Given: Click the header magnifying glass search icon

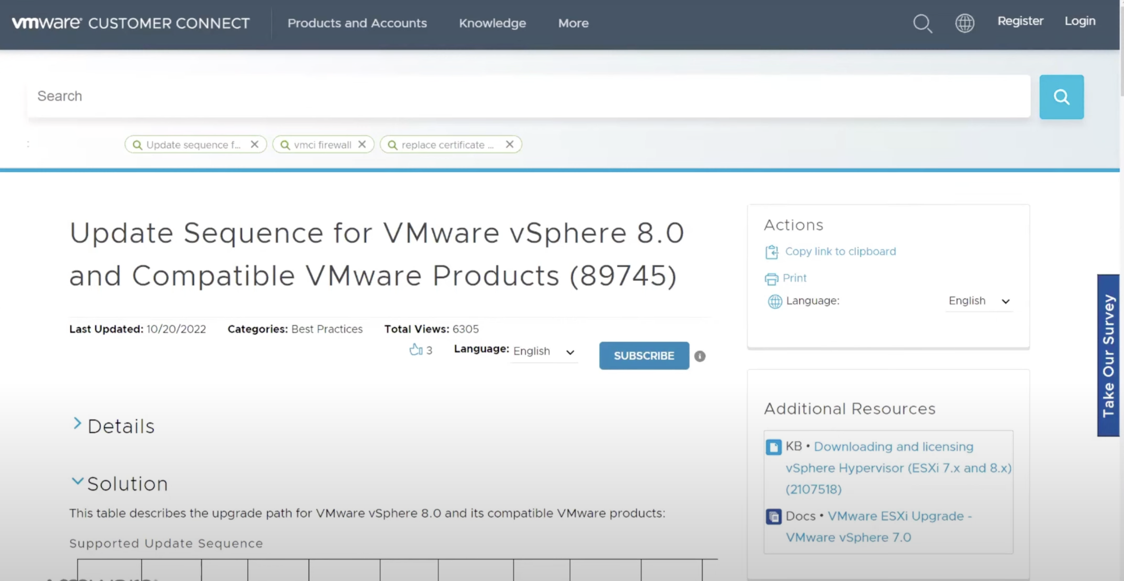Looking at the screenshot, I should 923,23.
